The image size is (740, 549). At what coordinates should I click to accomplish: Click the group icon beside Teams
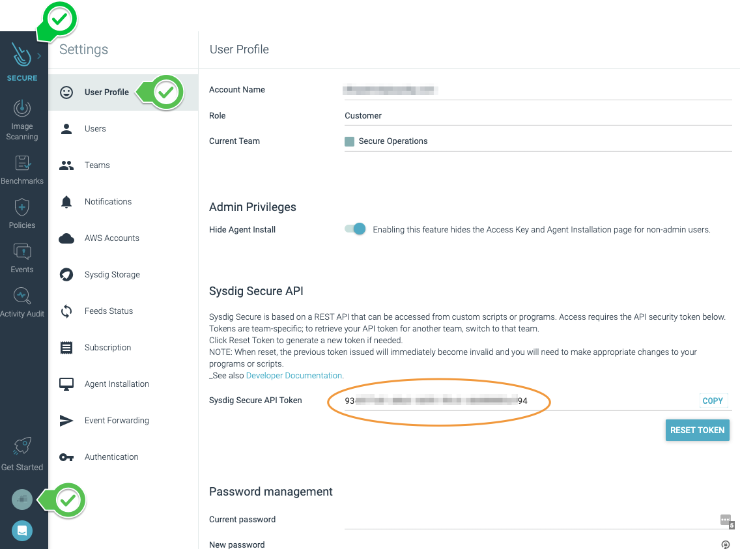(x=66, y=165)
